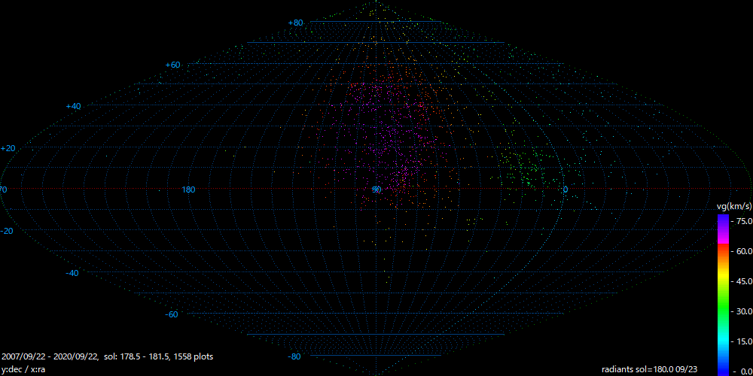Click the +80 declination label
The width and height of the screenshot is (753, 376).
(x=295, y=23)
